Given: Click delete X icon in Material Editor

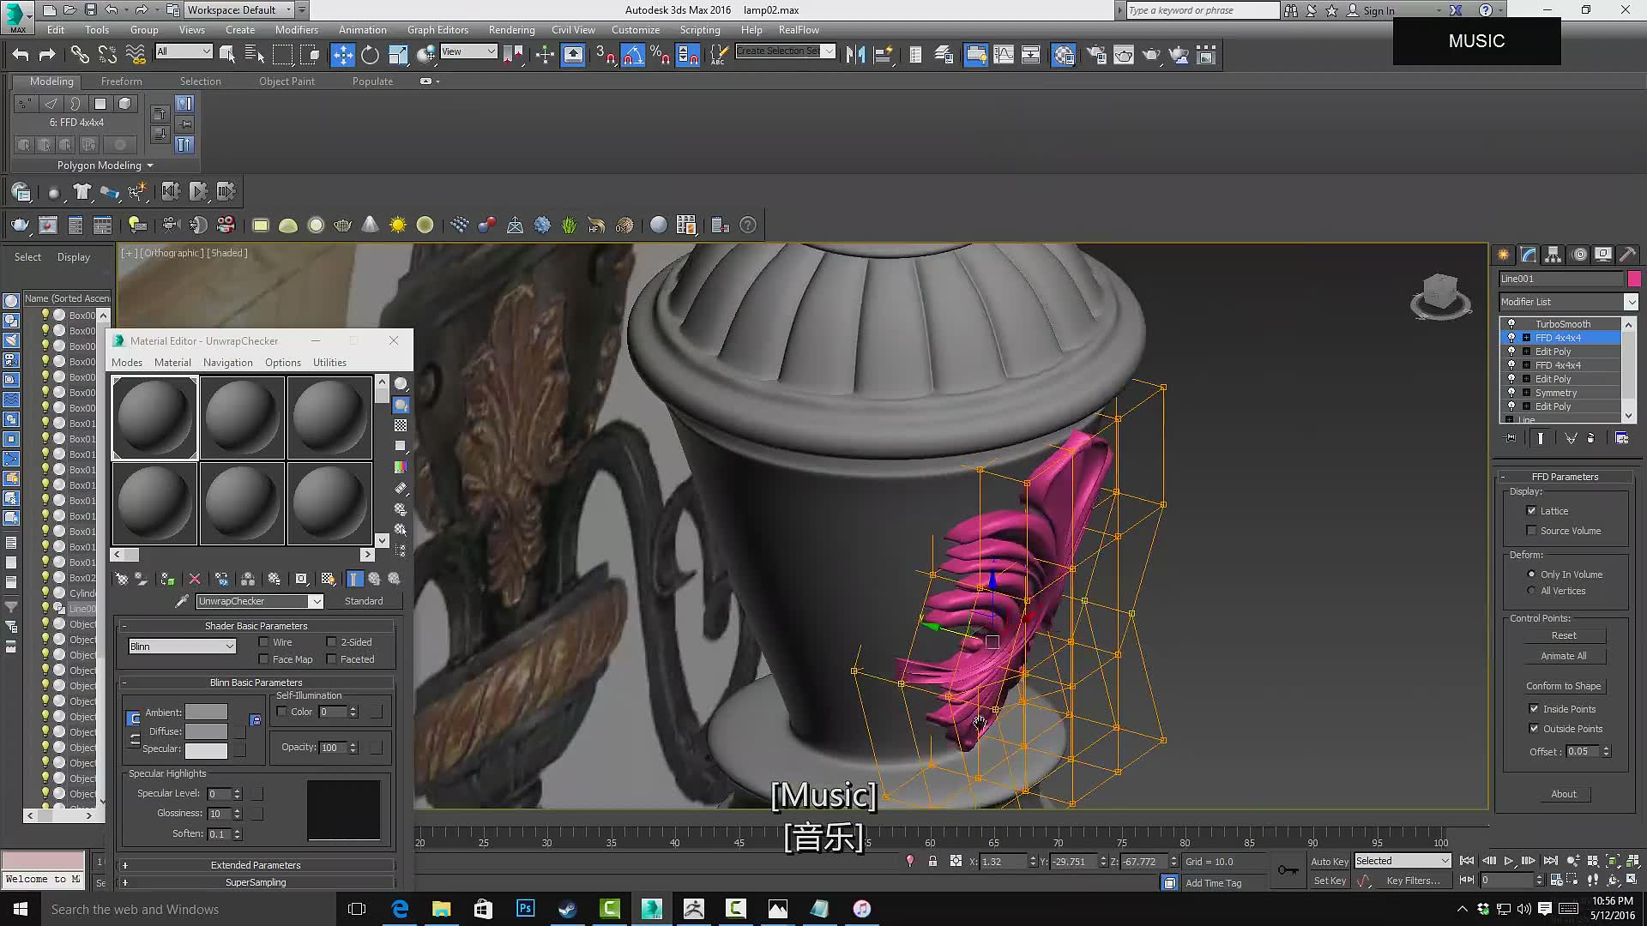Looking at the screenshot, I should pos(195,580).
